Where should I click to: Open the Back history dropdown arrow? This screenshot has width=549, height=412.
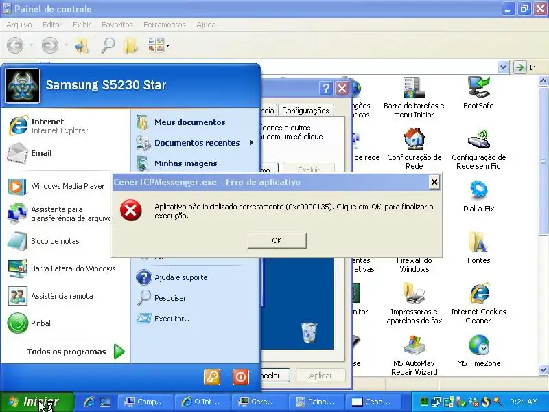coord(31,45)
